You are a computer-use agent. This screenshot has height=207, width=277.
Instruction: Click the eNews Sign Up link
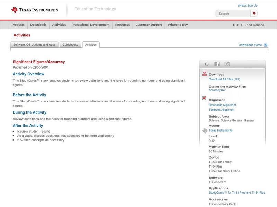(x=248, y=6)
